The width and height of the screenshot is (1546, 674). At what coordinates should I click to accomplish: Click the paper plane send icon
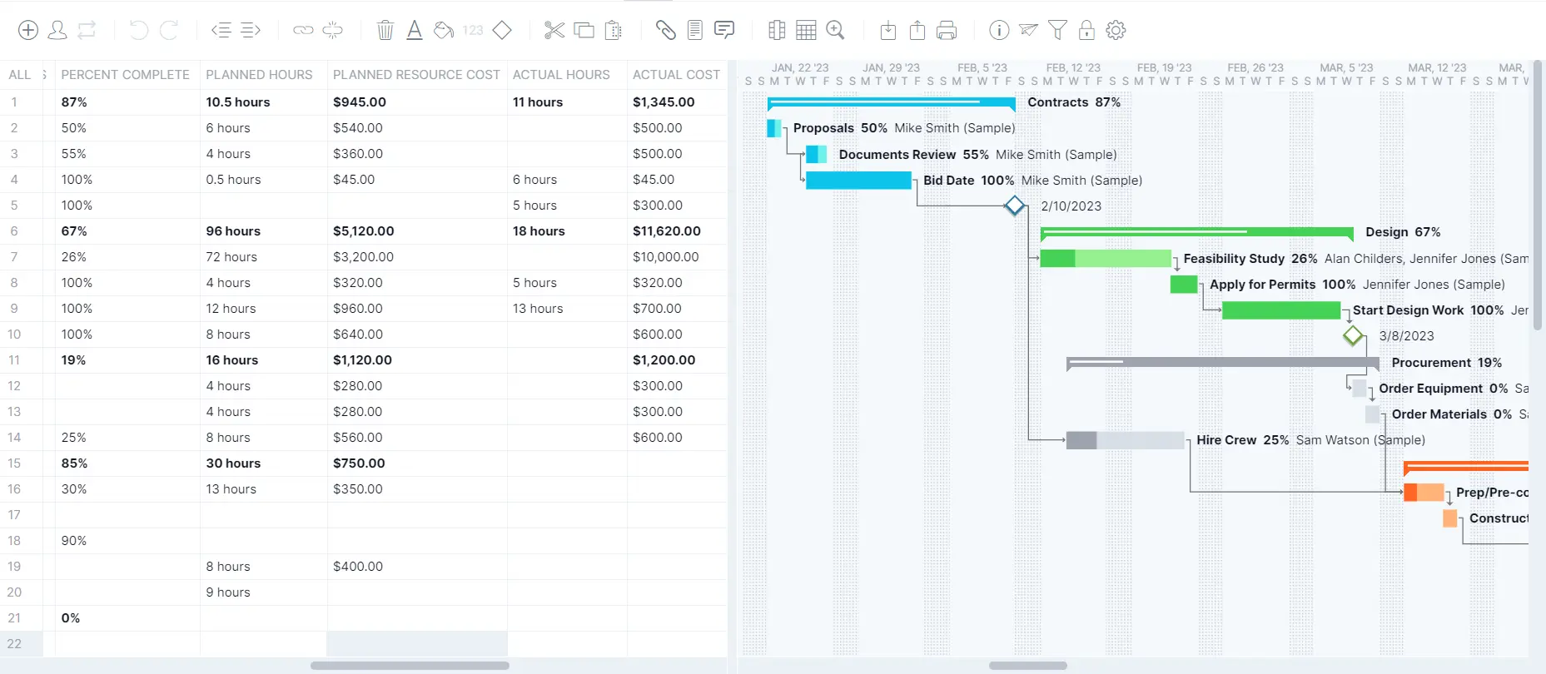(x=1028, y=31)
